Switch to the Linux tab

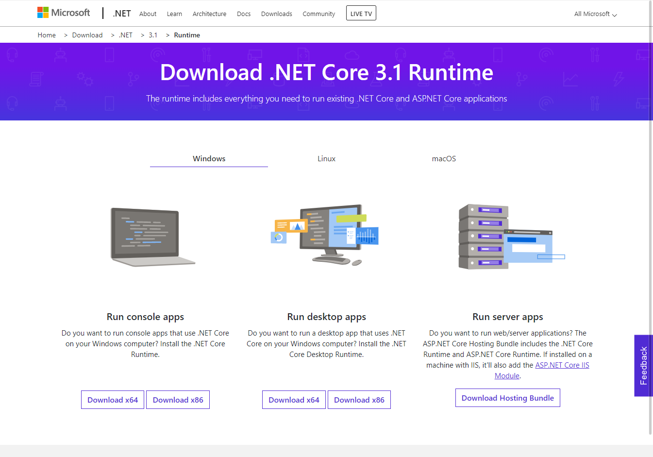pos(326,159)
